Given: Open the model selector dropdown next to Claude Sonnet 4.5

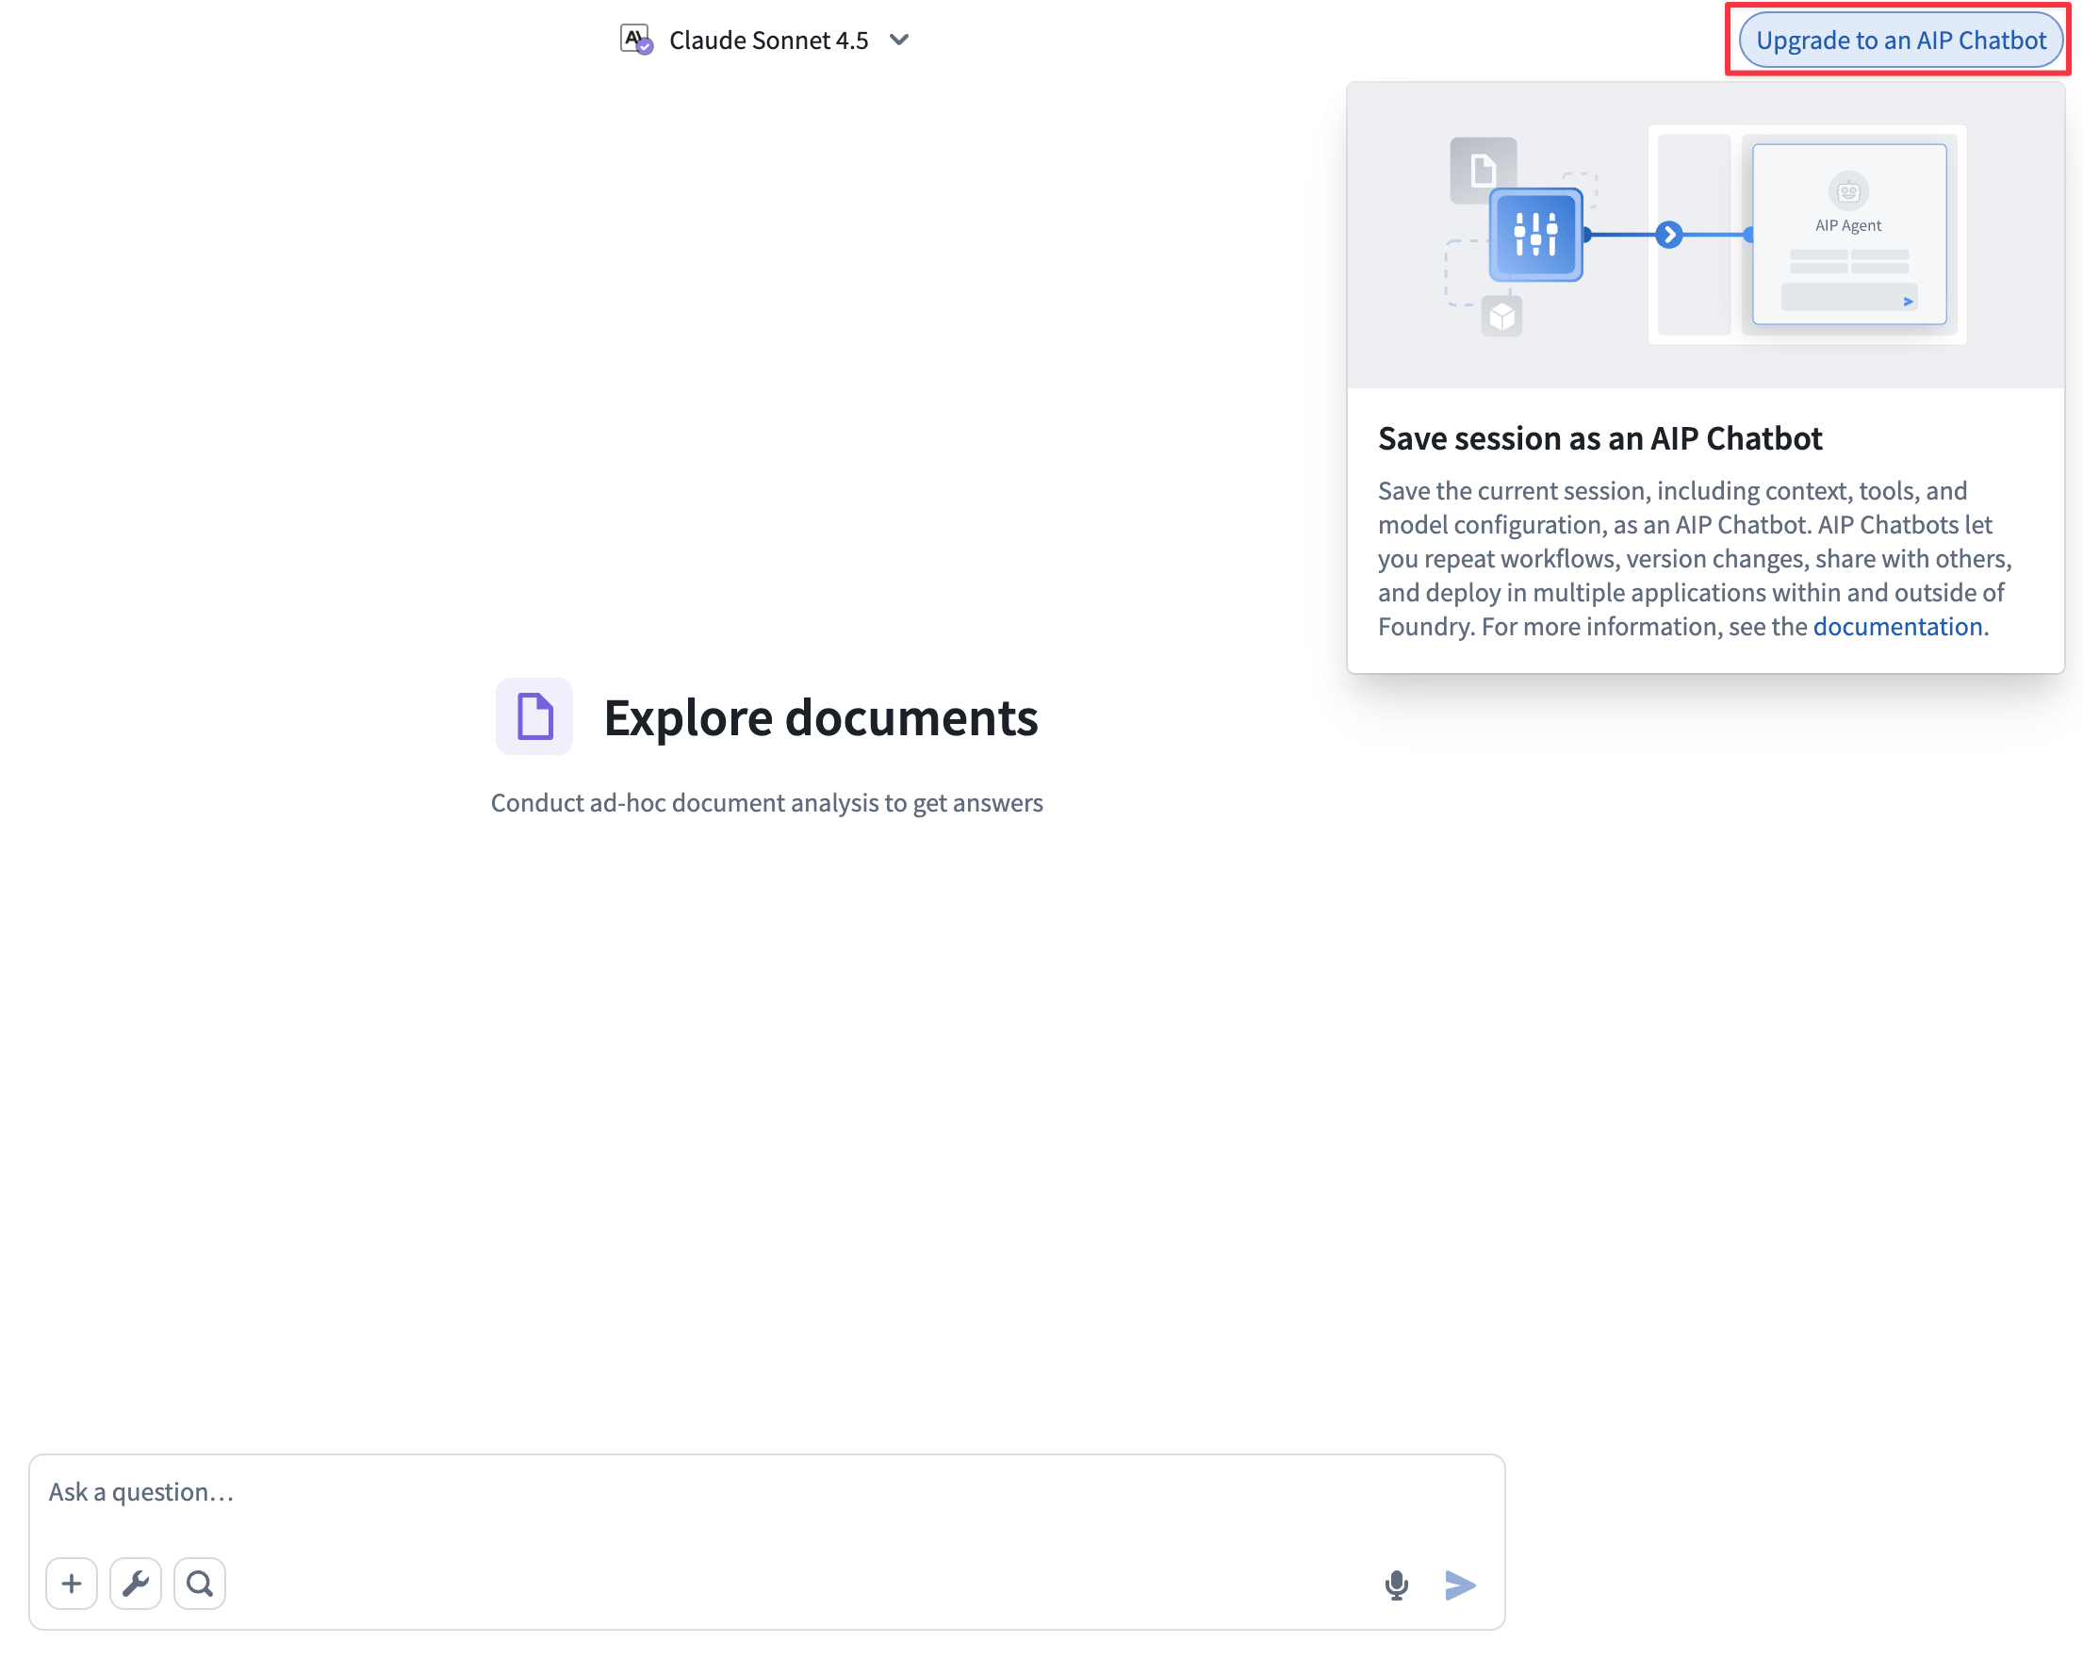Looking at the screenshot, I should point(899,40).
